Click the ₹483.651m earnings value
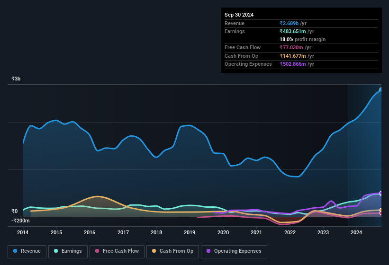The image size is (389, 265). pos(293,31)
